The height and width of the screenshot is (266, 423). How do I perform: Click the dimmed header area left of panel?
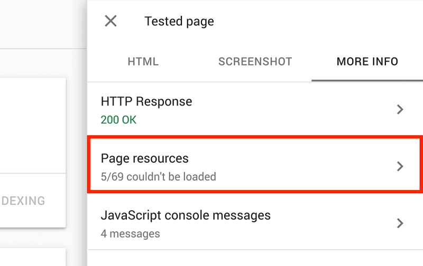pyautogui.click(x=43, y=24)
